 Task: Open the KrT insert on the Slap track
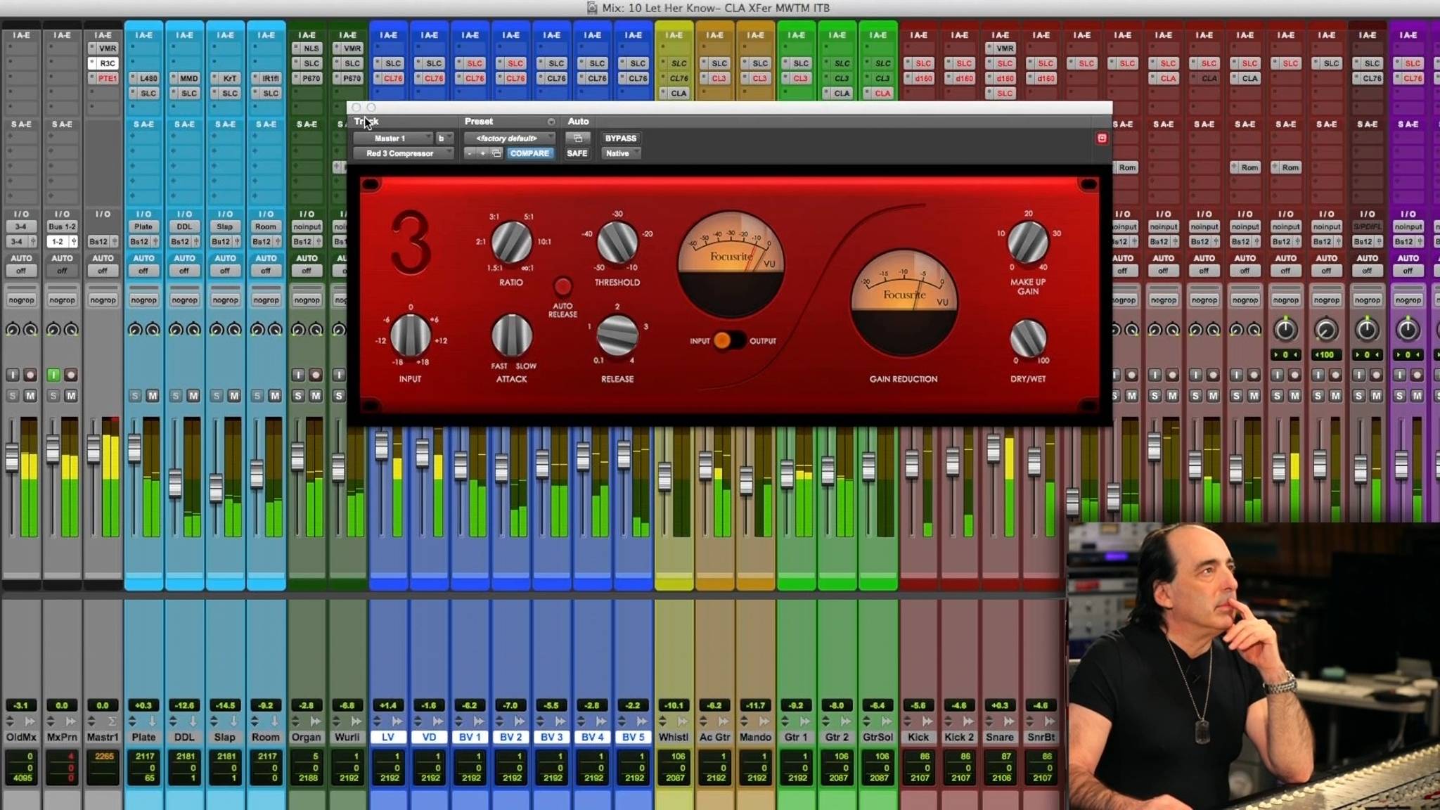tap(226, 77)
